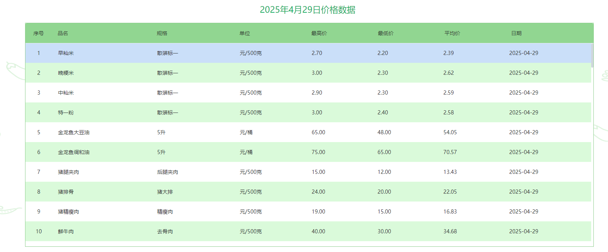The width and height of the screenshot is (608, 252).
Task: Click average price 22.05 for 猪排骨
Action: pyautogui.click(x=450, y=192)
